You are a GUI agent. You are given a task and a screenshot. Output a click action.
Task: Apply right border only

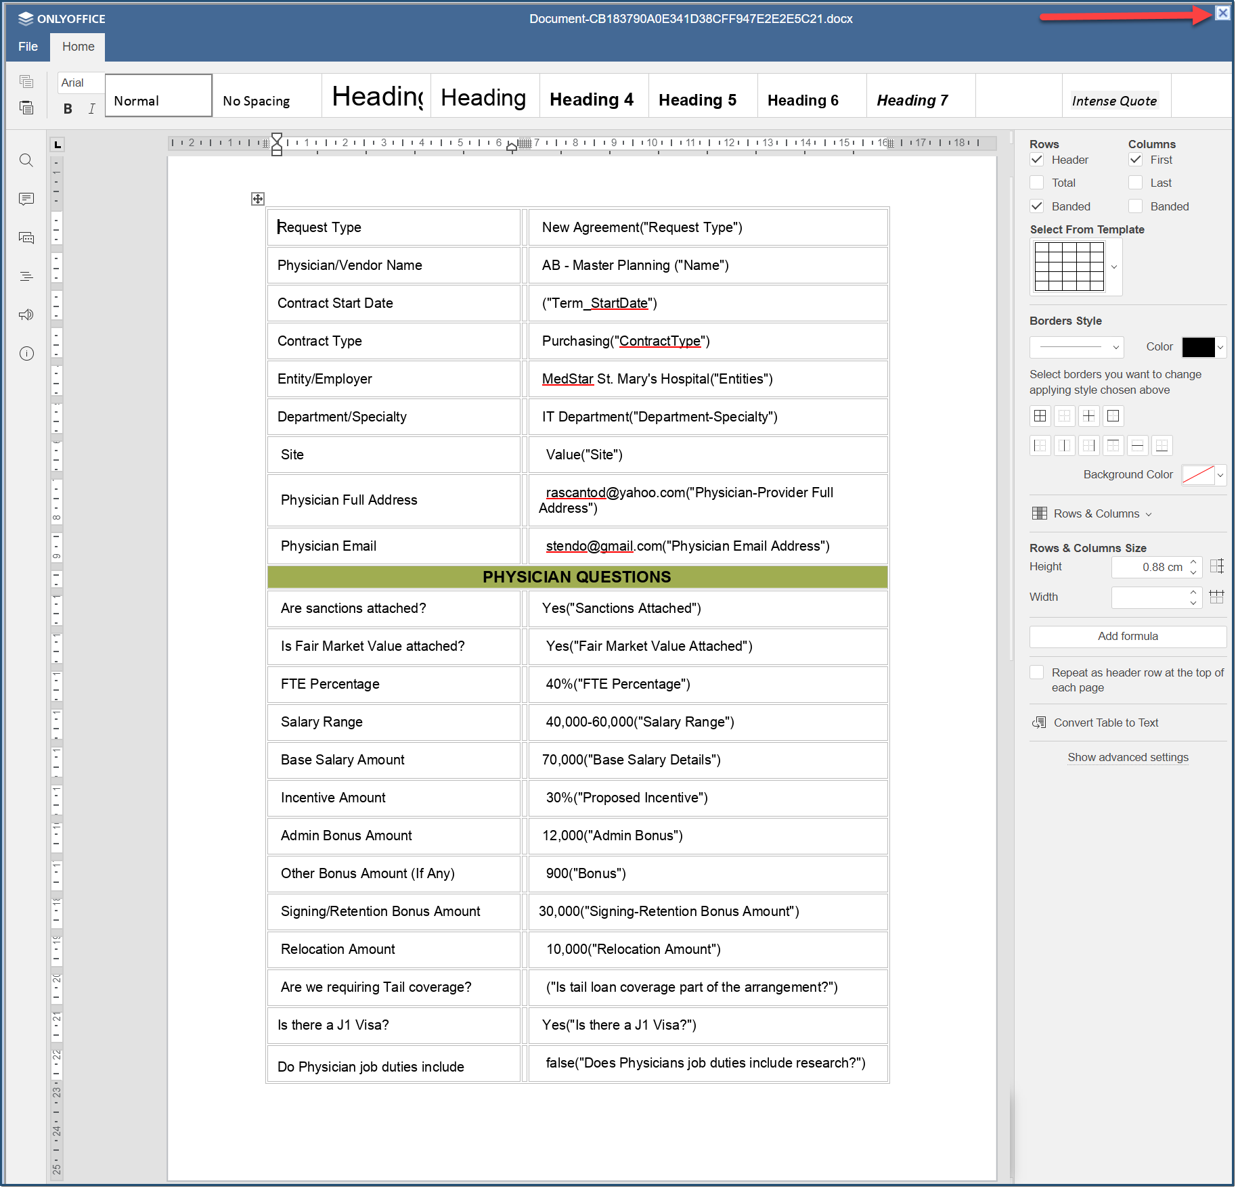1089,445
